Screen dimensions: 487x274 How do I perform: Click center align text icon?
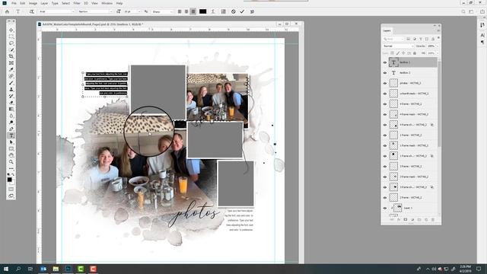(x=186, y=11)
